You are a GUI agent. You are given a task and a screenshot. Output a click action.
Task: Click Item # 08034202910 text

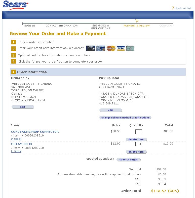(28, 148)
